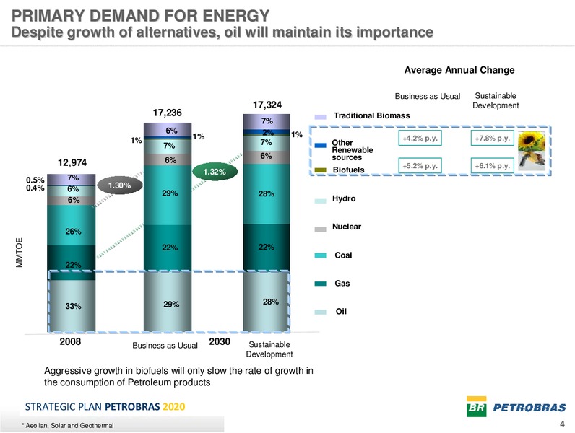Click the Coal legend color swatch

[x=320, y=255]
